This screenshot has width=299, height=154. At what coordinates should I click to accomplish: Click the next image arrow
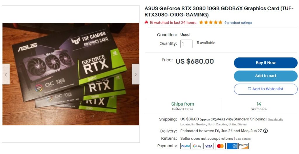tap(135, 74)
